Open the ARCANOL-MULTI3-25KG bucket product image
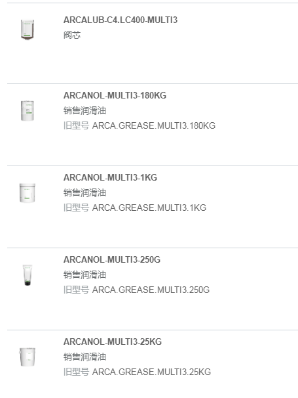298x398 pixels. (x=27, y=357)
